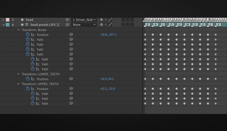Image resolution: width=227 pixels, height=131 pixels.
Task: Select LOWER_TEETH Position keyframe below the V marker
Action: (x=216, y=79)
